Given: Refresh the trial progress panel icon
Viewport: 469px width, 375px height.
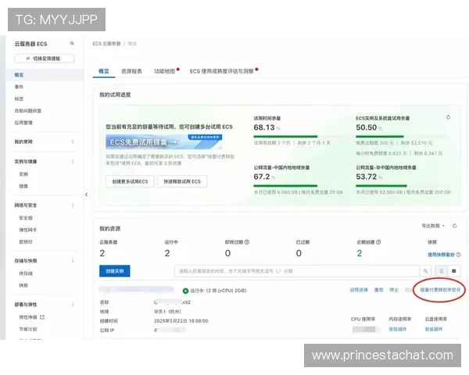Looking at the screenshot, I should point(448,117).
